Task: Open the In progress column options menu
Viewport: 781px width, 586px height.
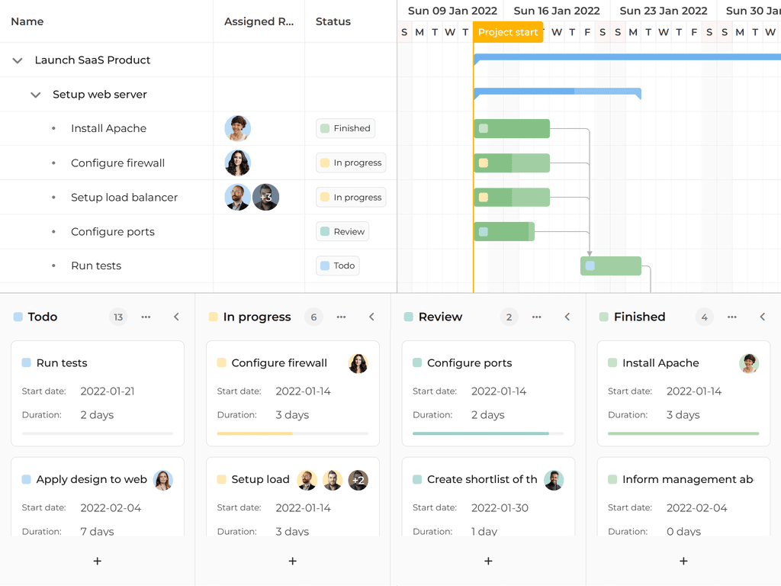Action: (341, 317)
